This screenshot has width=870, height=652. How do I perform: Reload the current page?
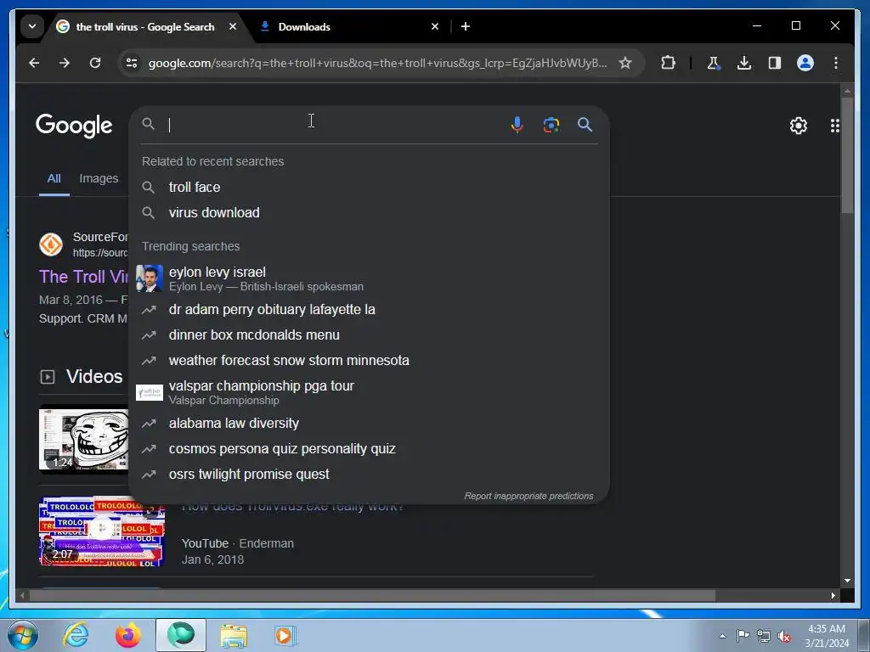95,63
